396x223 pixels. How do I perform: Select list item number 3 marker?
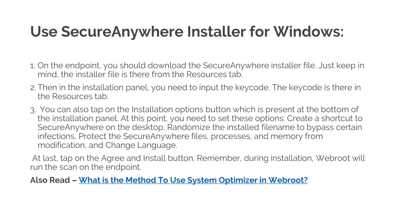[x=33, y=110]
